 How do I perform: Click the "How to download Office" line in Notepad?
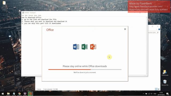click(x=32, y=17)
